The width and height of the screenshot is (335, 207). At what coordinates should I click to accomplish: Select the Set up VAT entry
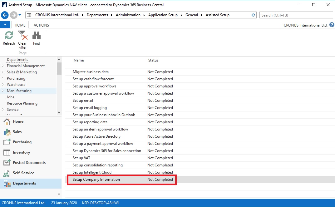81,158
